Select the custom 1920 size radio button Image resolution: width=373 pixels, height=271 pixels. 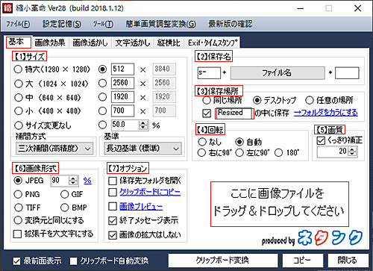coord(102,97)
